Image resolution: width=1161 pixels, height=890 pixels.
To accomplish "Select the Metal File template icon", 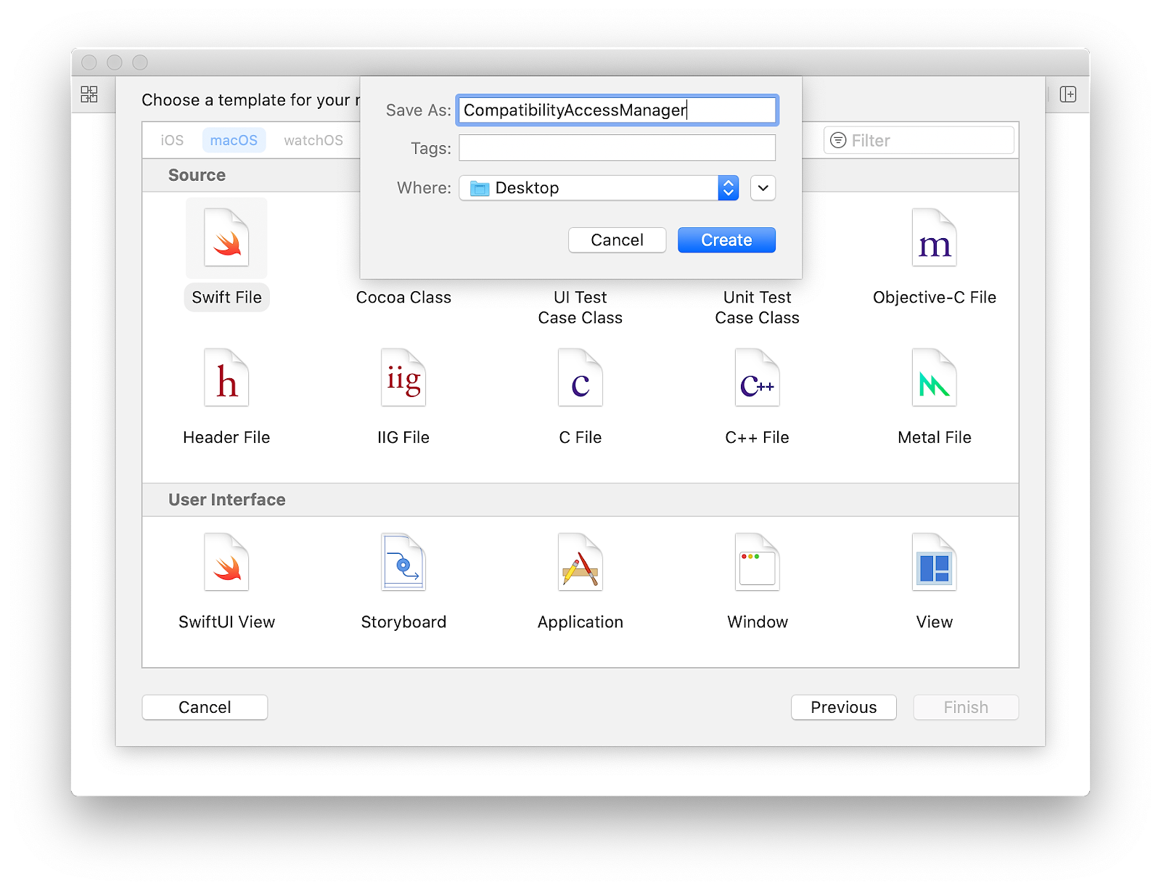I will pyautogui.click(x=934, y=377).
